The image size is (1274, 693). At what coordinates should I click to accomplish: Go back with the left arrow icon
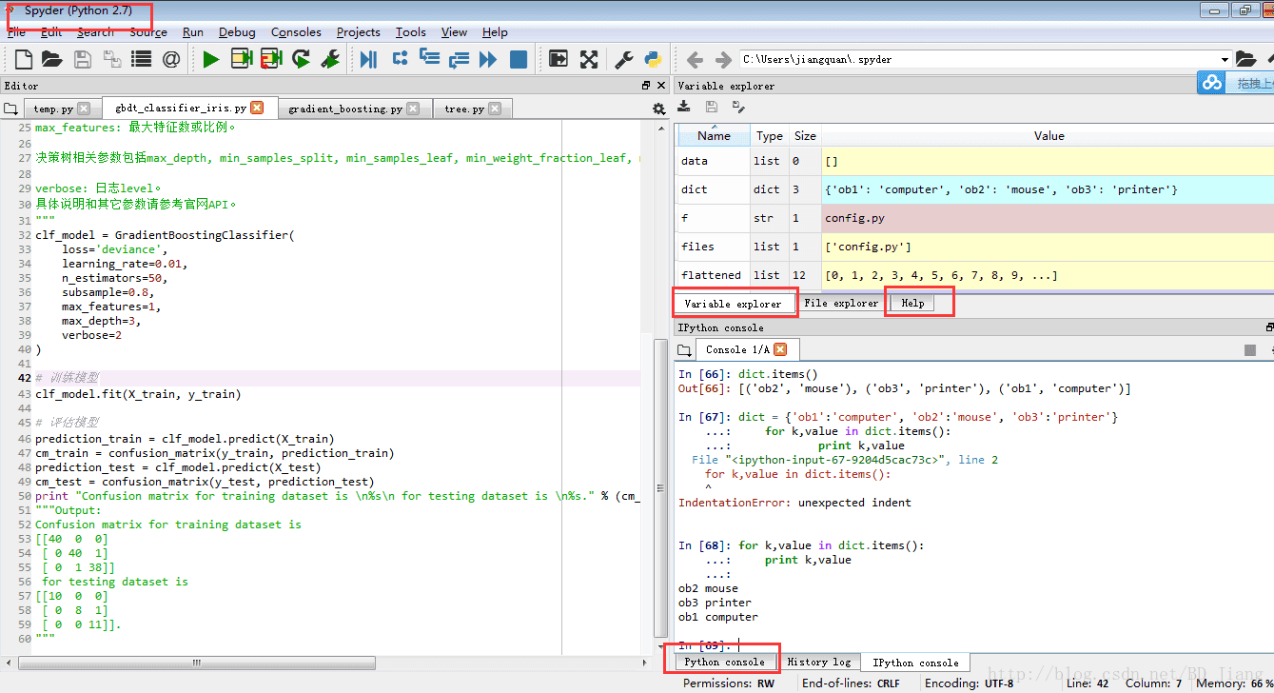tap(695, 60)
